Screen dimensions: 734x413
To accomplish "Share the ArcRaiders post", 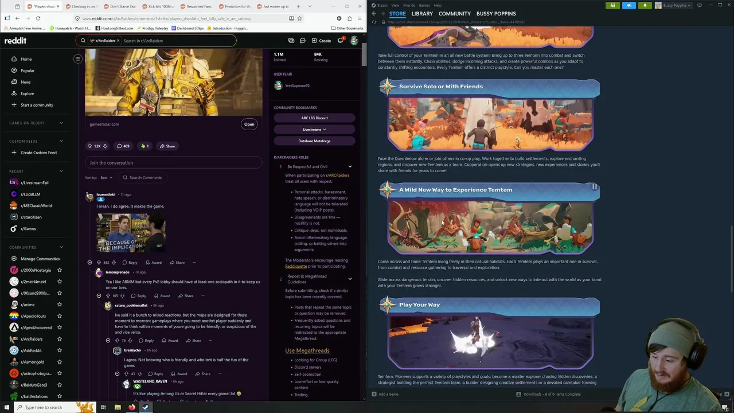I will [167, 146].
